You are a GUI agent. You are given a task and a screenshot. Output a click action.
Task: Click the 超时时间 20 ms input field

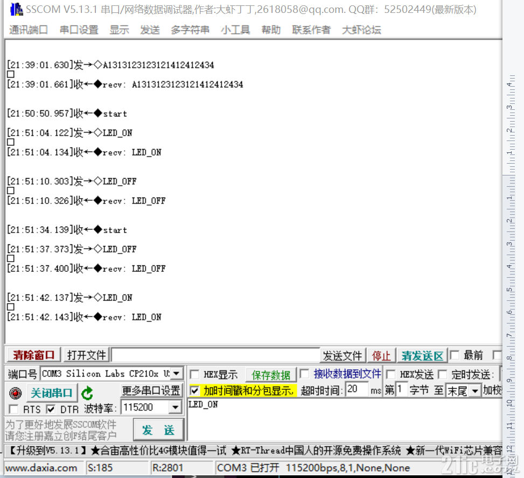(357, 390)
